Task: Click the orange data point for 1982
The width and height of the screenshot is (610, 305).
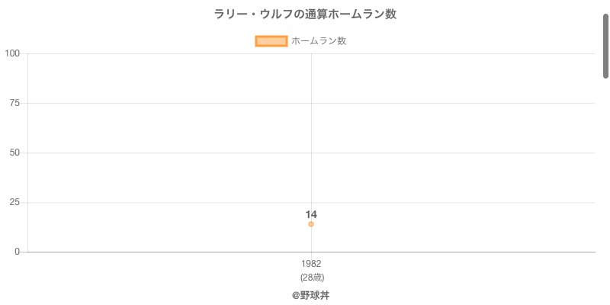Action: 311,224
